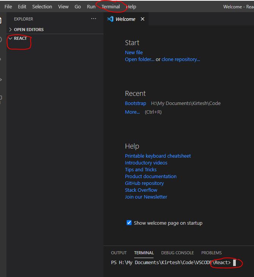The height and width of the screenshot is (277, 254).
Task: Open Search view from the activity bar
Action: pyautogui.click(x=1, y=39)
